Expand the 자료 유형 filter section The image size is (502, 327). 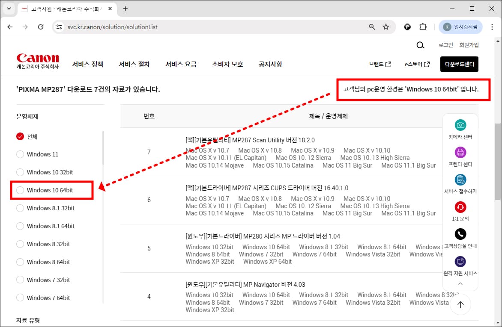coord(28,320)
